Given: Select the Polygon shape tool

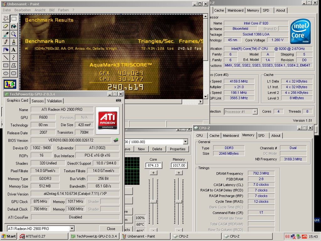Looking at the screenshot, I should click(x=14, y=65).
